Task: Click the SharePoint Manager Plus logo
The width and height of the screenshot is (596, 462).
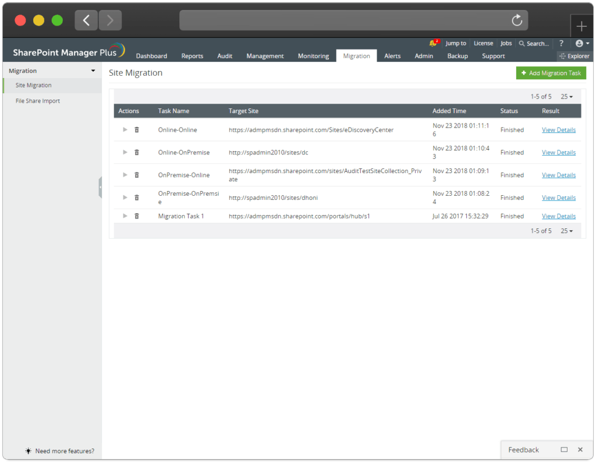Action: pyautogui.click(x=69, y=51)
